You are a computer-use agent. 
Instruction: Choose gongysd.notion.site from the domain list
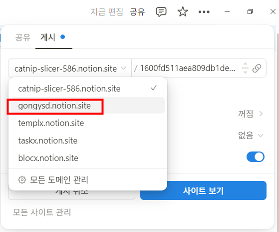[x=88, y=105]
